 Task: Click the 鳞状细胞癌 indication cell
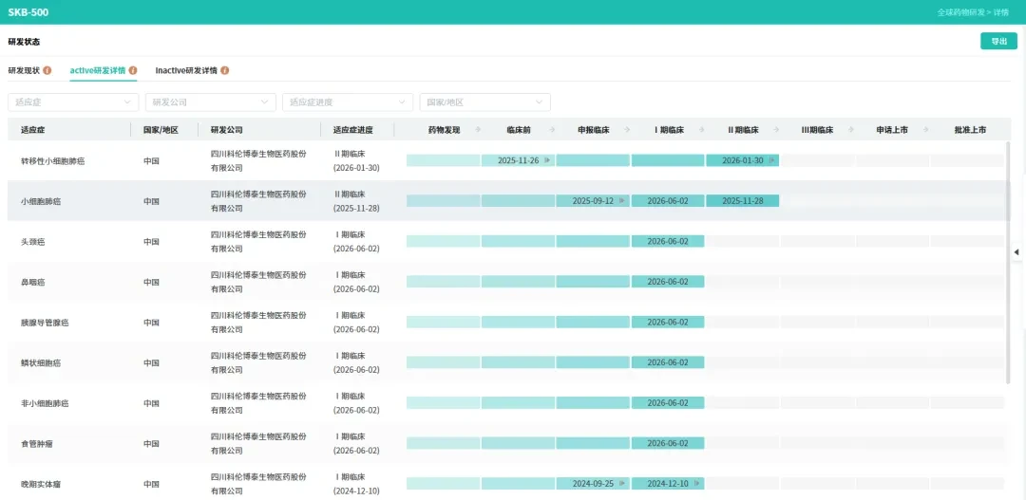(41, 362)
